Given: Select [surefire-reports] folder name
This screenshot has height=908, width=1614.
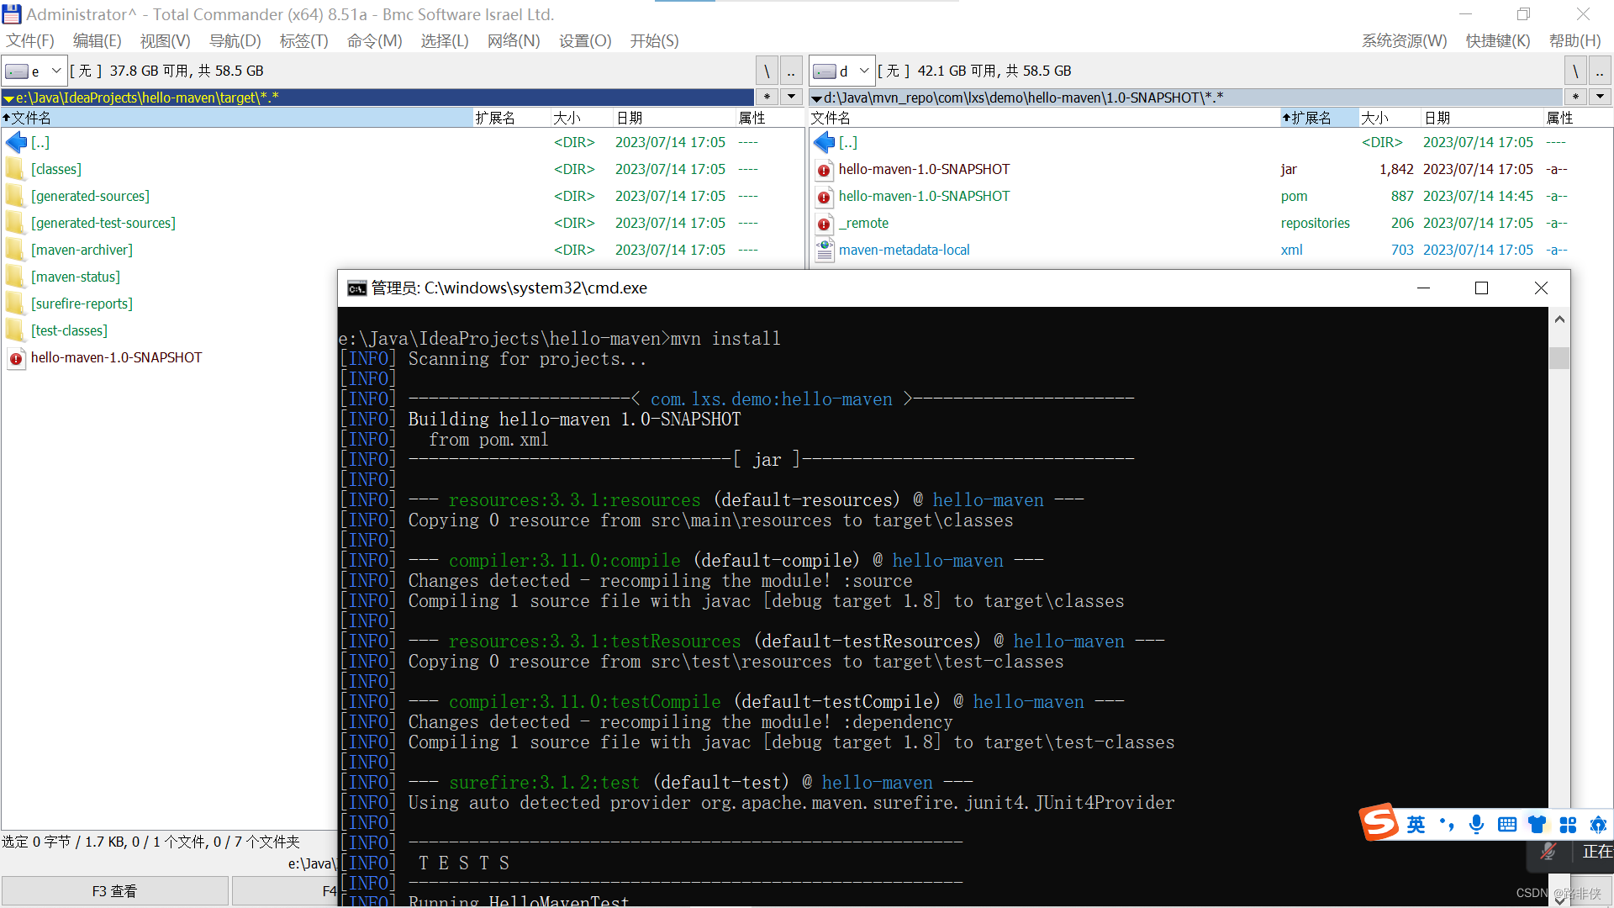Looking at the screenshot, I should click(82, 304).
